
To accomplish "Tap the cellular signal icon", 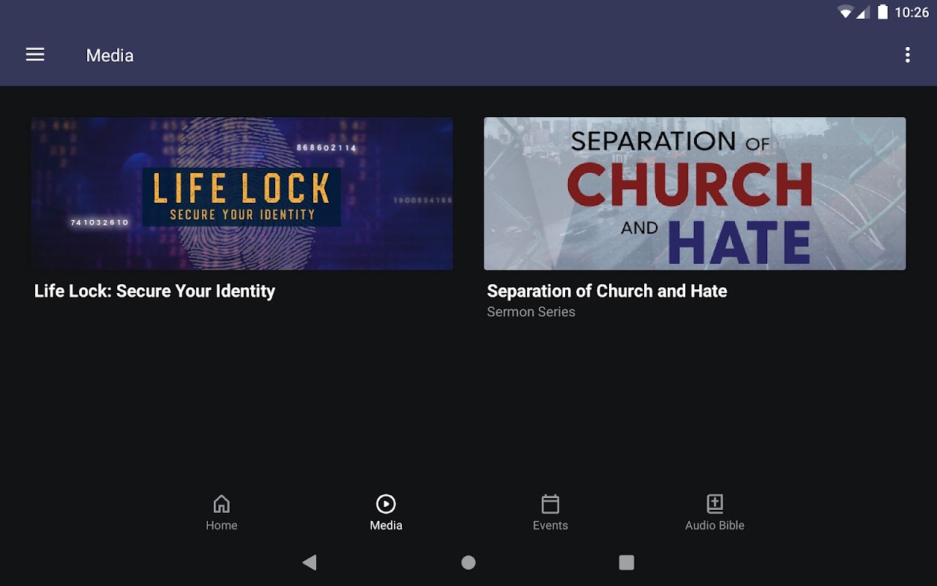I will [x=862, y=12].
